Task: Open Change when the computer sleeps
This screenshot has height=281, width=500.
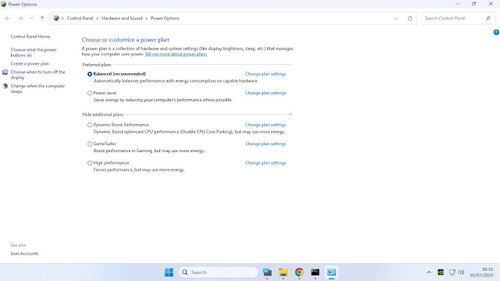Action: (37, 88)
